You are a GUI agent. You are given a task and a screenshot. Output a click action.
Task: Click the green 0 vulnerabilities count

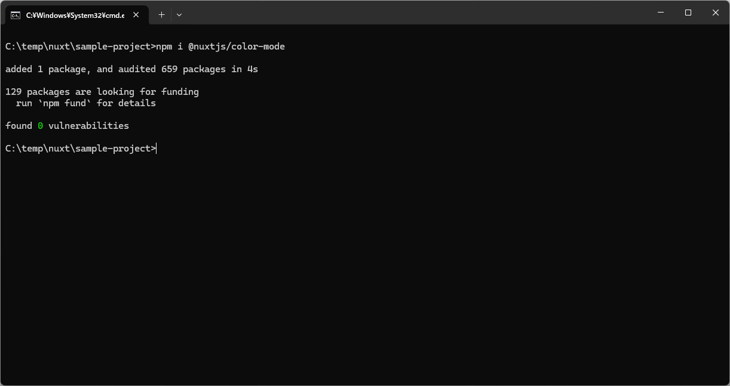tap(41, 126)
